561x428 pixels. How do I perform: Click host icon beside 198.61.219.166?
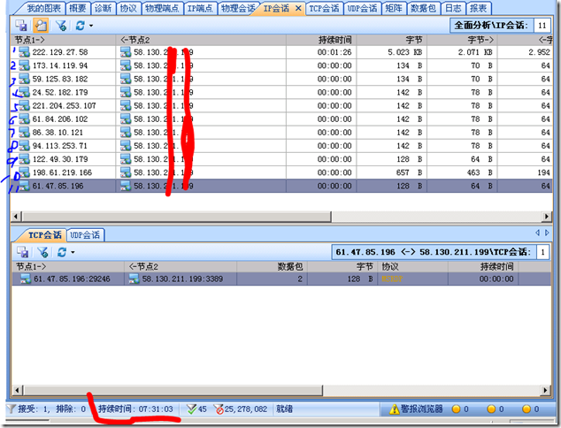point(24,172)
